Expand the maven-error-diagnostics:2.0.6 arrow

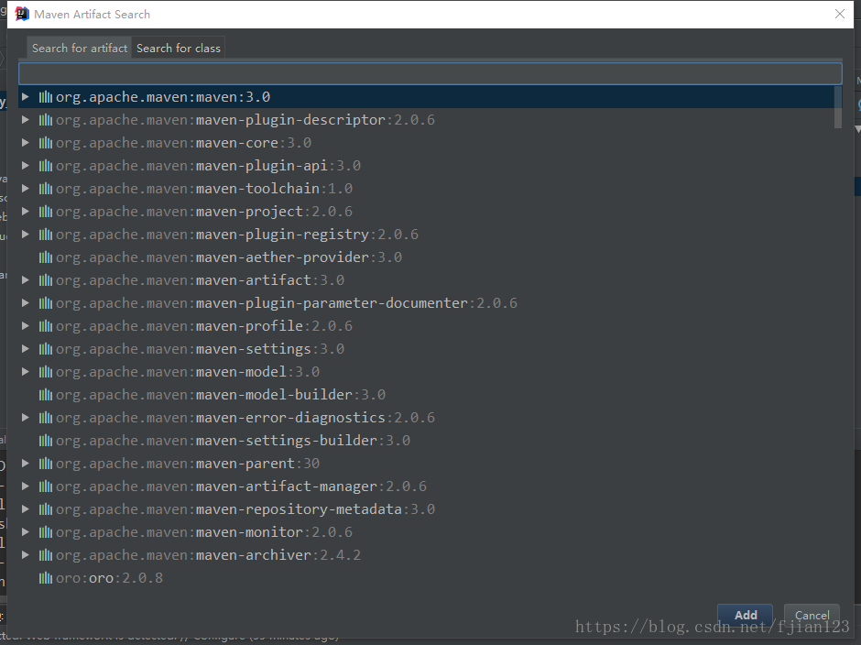[x=26, y=418]
